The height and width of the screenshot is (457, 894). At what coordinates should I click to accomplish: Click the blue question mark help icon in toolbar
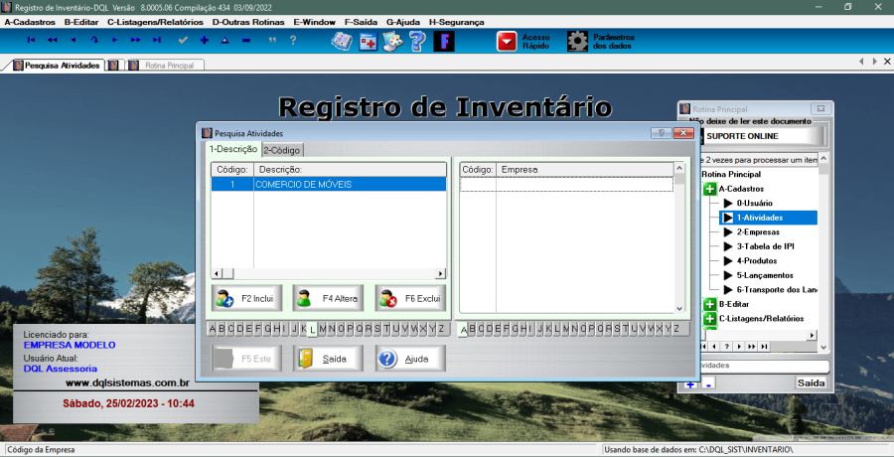click(x=417, y=41)
